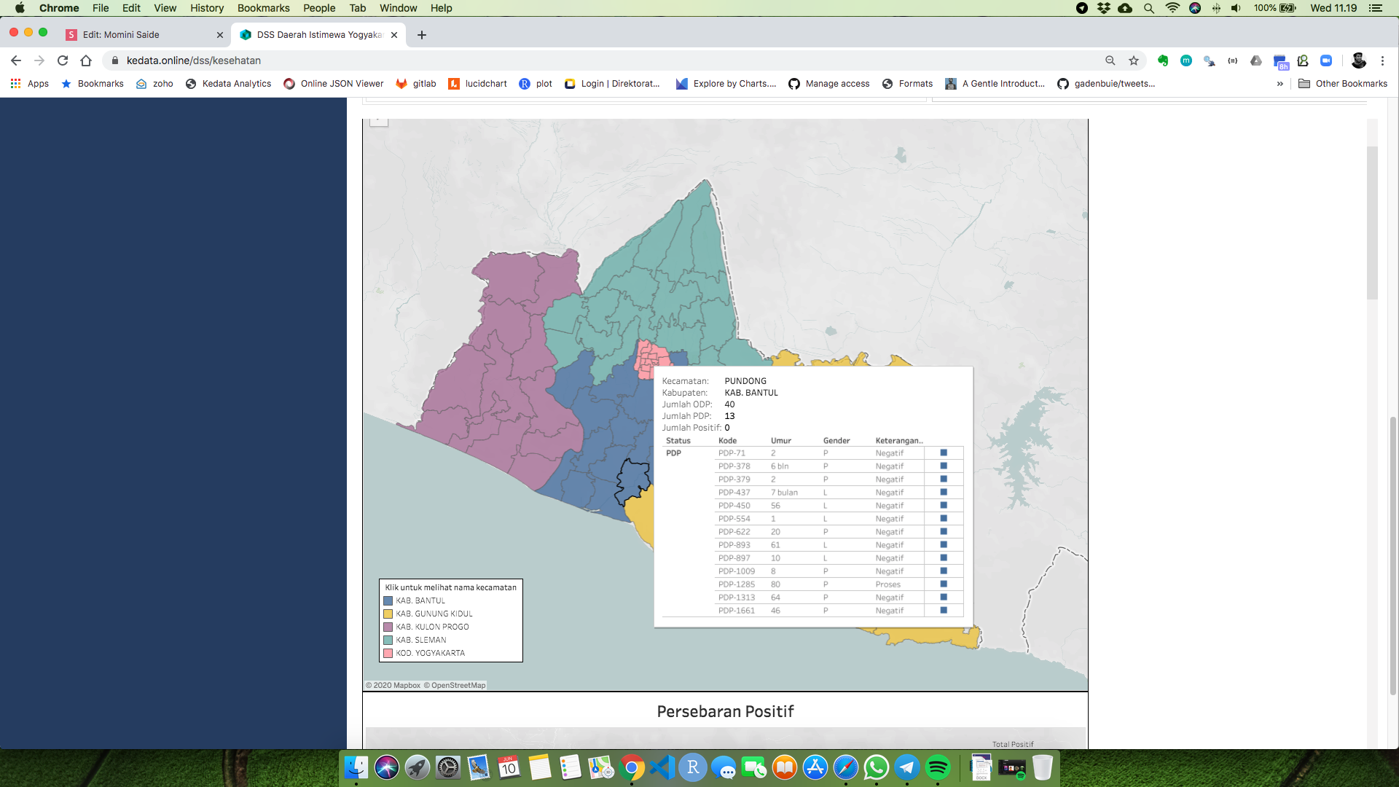This screenshot has height=787, width=1399.
Task: Bookmark this page with star icon
Action: coord(1134,60)
